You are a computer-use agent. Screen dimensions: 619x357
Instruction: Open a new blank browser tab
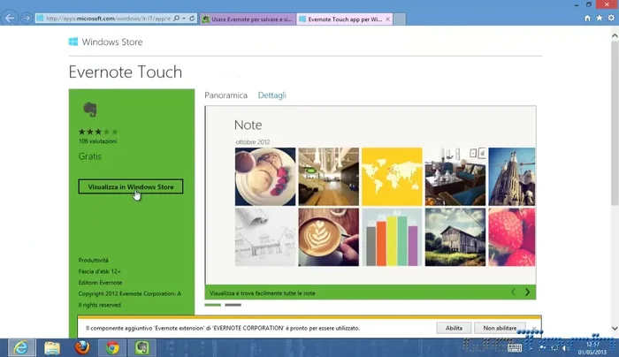point(400,19)
